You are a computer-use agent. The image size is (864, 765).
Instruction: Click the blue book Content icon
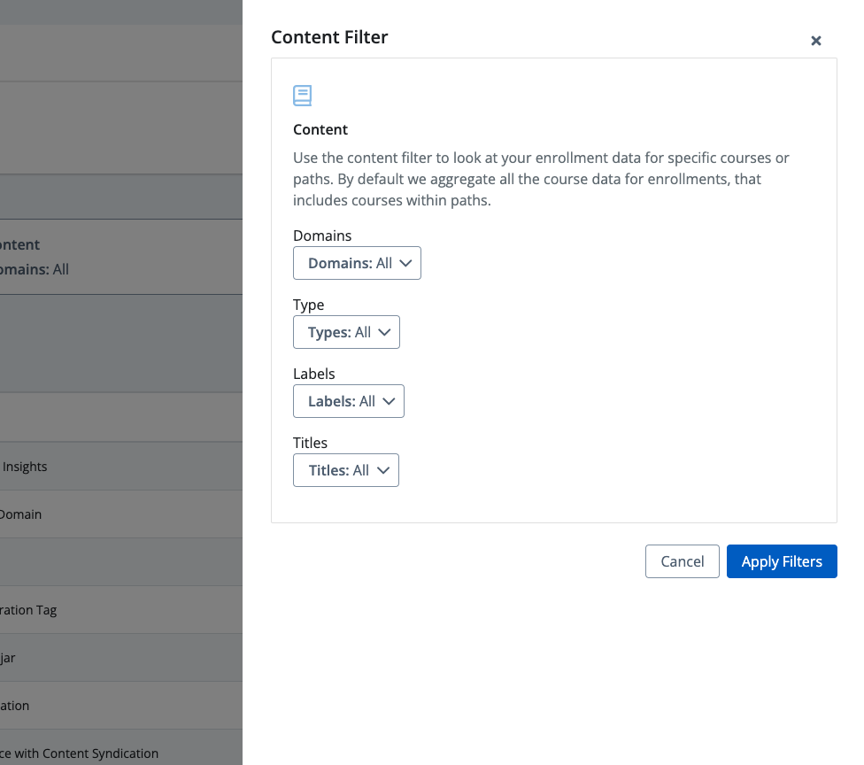pyautogui.click(x=302, y=96)
